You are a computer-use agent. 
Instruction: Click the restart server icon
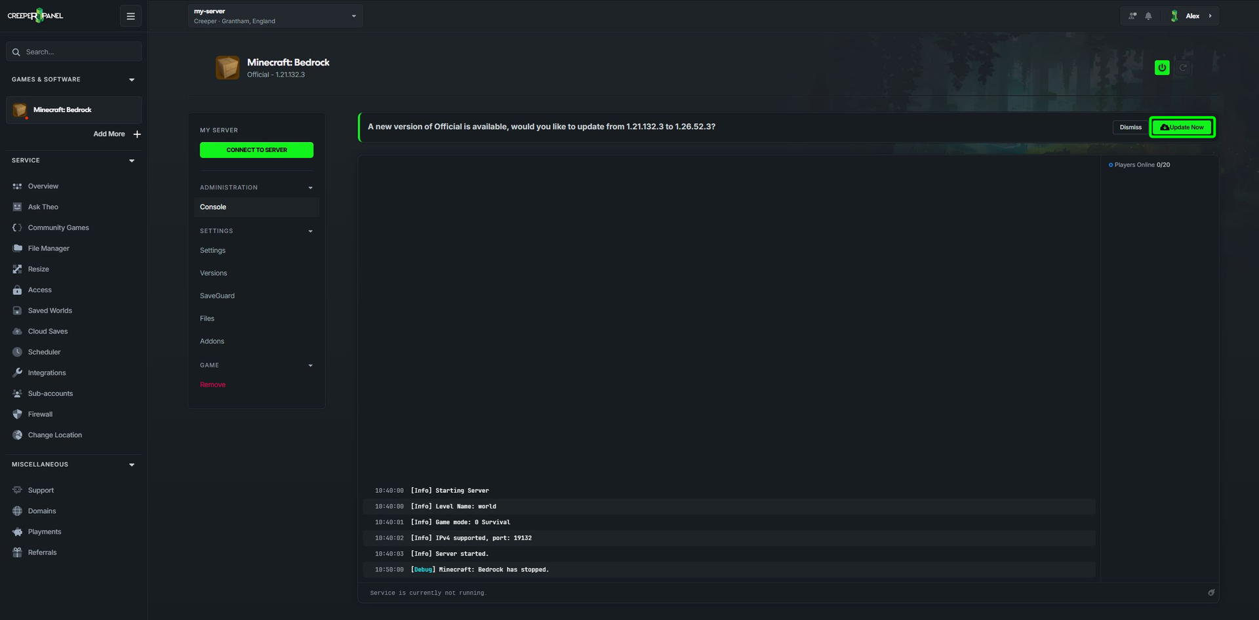pos(1183,68)
